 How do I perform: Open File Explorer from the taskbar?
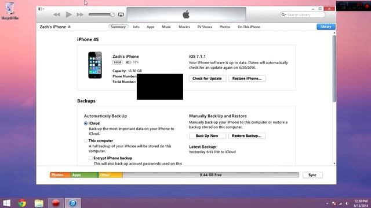pyautogui.click(x=39, y=203)
